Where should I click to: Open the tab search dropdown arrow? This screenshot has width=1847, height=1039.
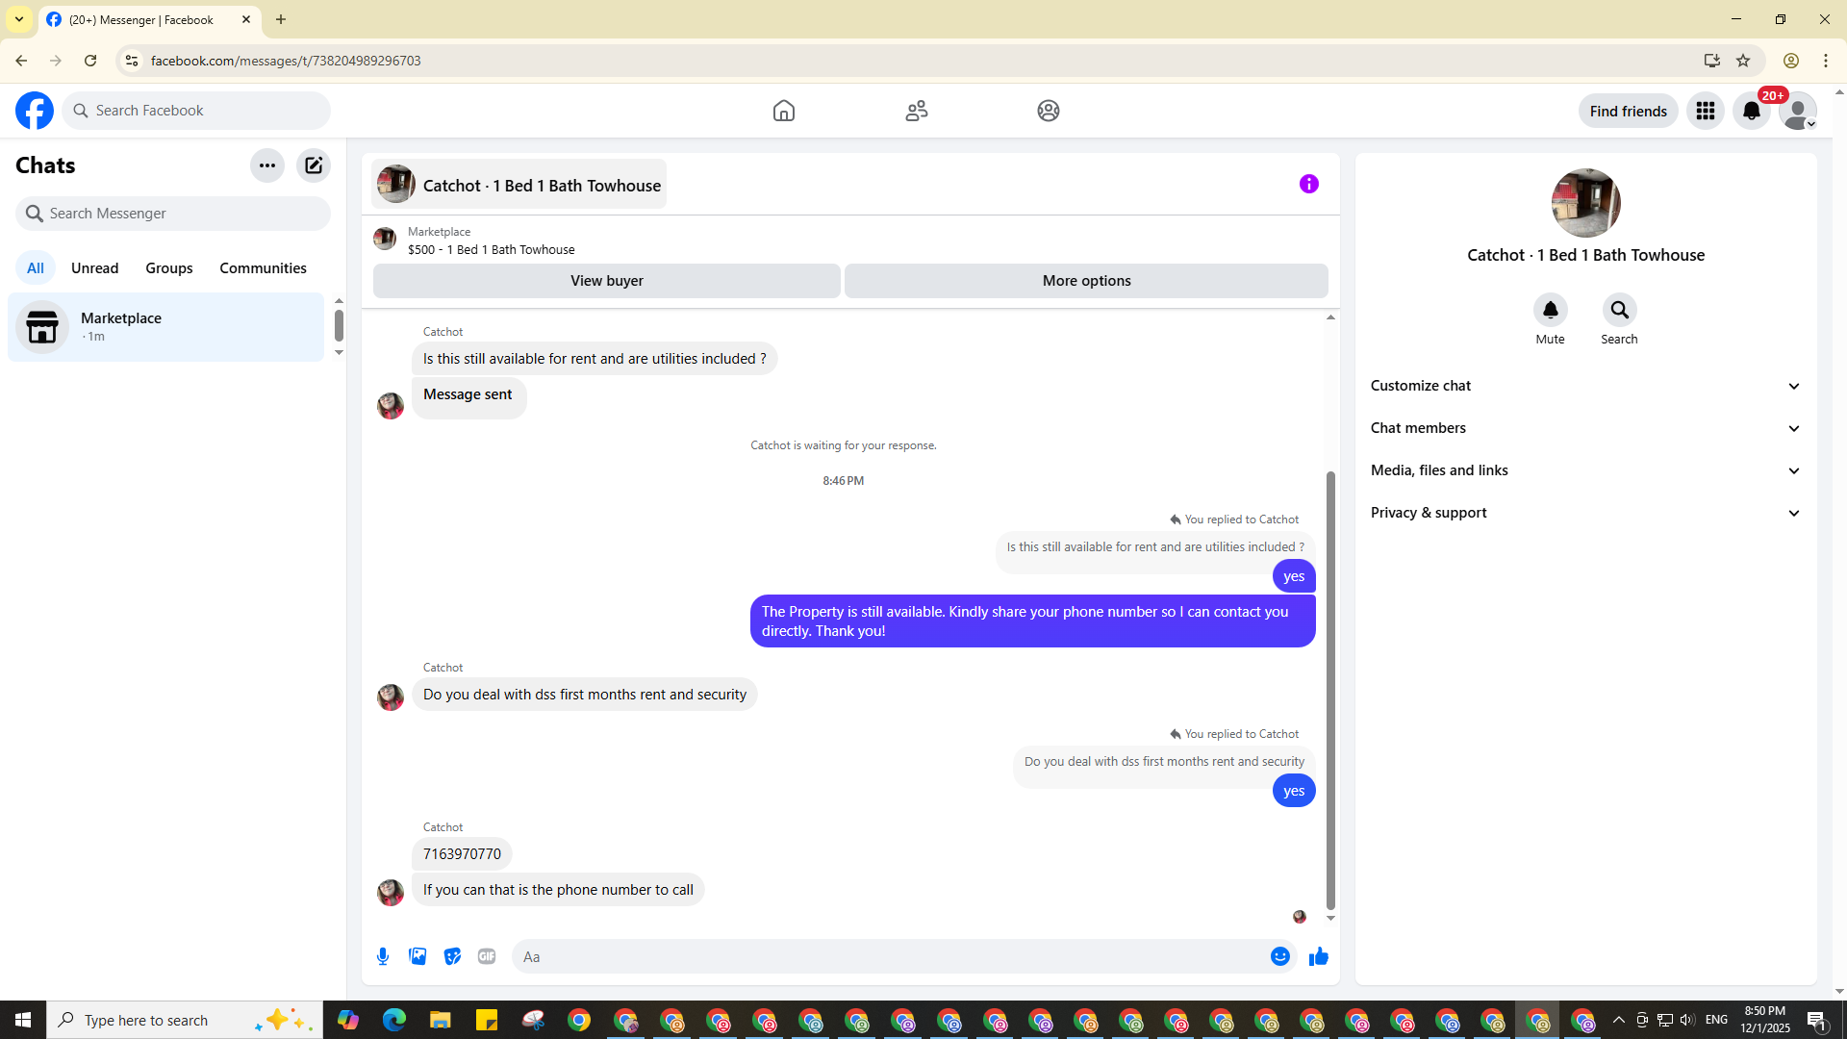coord(18,19)
